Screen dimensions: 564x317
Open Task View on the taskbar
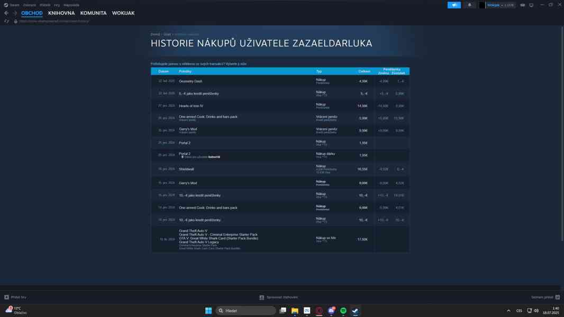pos(283,311)
